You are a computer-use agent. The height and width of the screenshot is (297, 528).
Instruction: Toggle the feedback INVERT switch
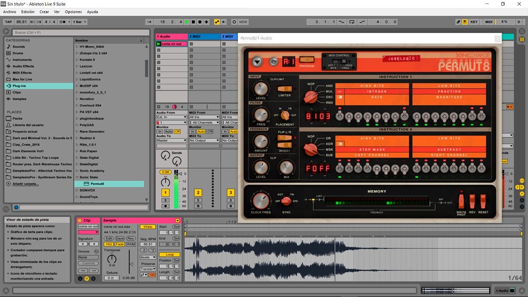tap(285, 144)
